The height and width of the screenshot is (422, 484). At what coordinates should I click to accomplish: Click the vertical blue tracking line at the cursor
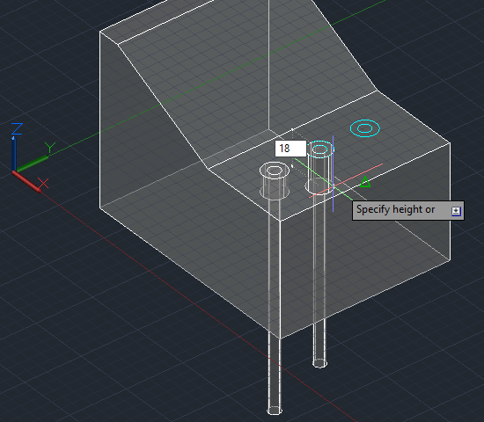point(333,173)
